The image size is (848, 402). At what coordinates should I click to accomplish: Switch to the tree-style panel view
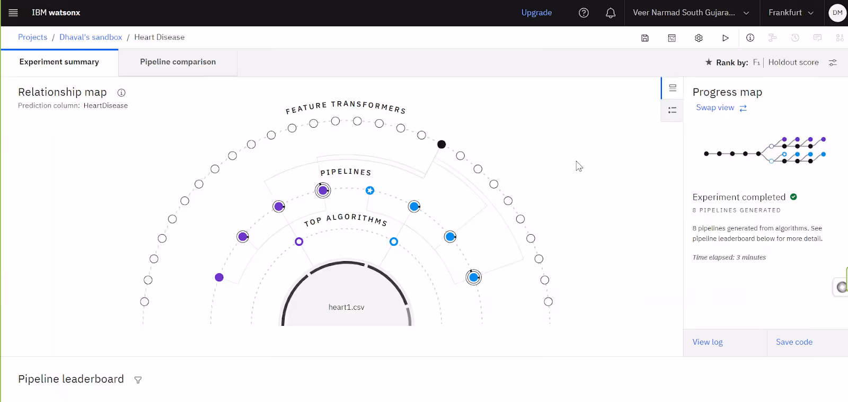point(672,110)
